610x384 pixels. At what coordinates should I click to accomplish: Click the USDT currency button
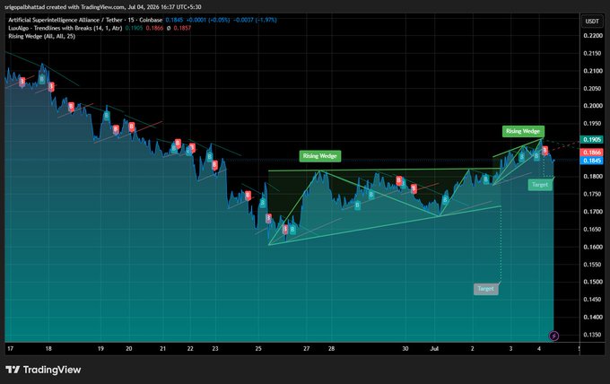click(x=592, y=21)
